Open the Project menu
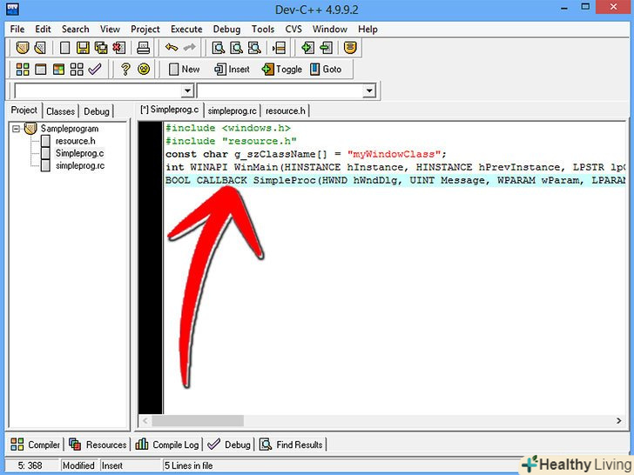Viewport: 634px width, 475px height. pyautogui.click(x=145, y=29)
